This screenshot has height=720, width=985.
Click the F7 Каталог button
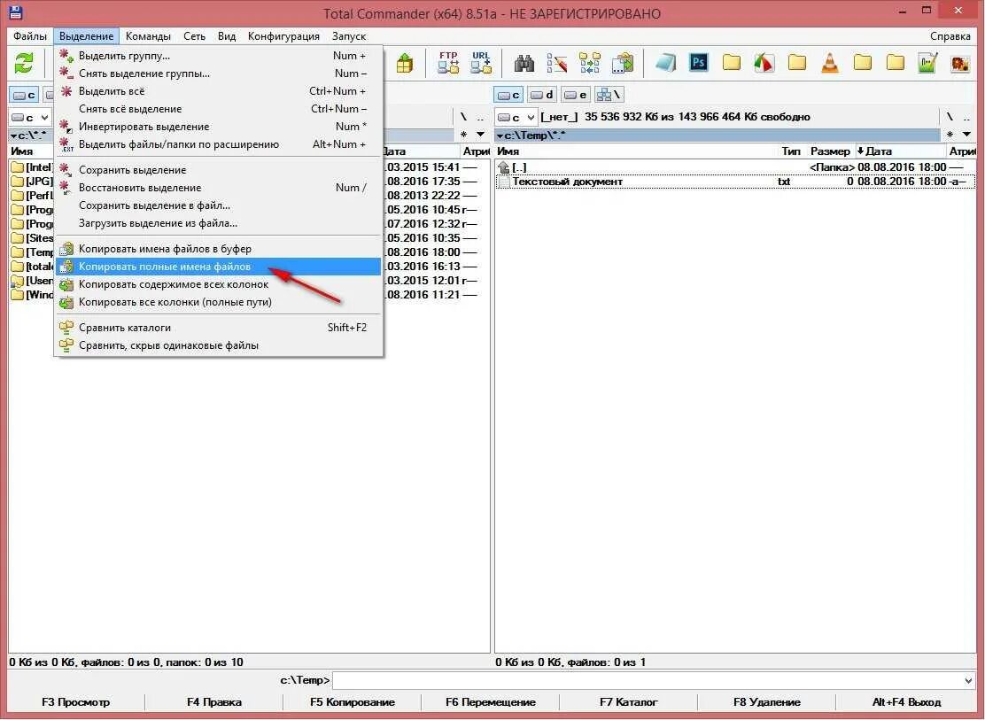coord(629,702)
